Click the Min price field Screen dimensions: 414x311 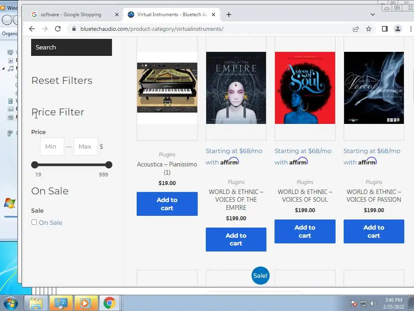coord(52,147)
